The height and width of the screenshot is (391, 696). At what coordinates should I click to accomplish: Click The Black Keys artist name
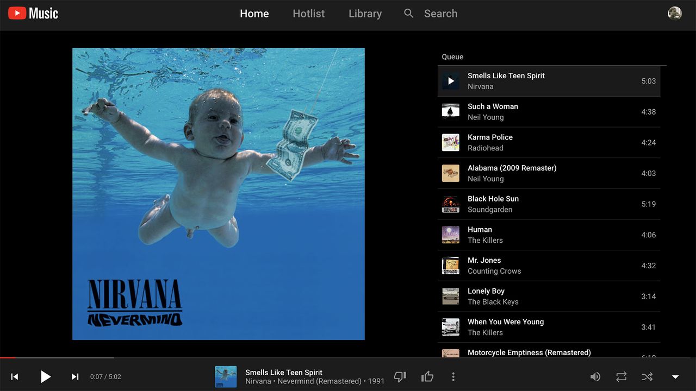coord(493,302)
